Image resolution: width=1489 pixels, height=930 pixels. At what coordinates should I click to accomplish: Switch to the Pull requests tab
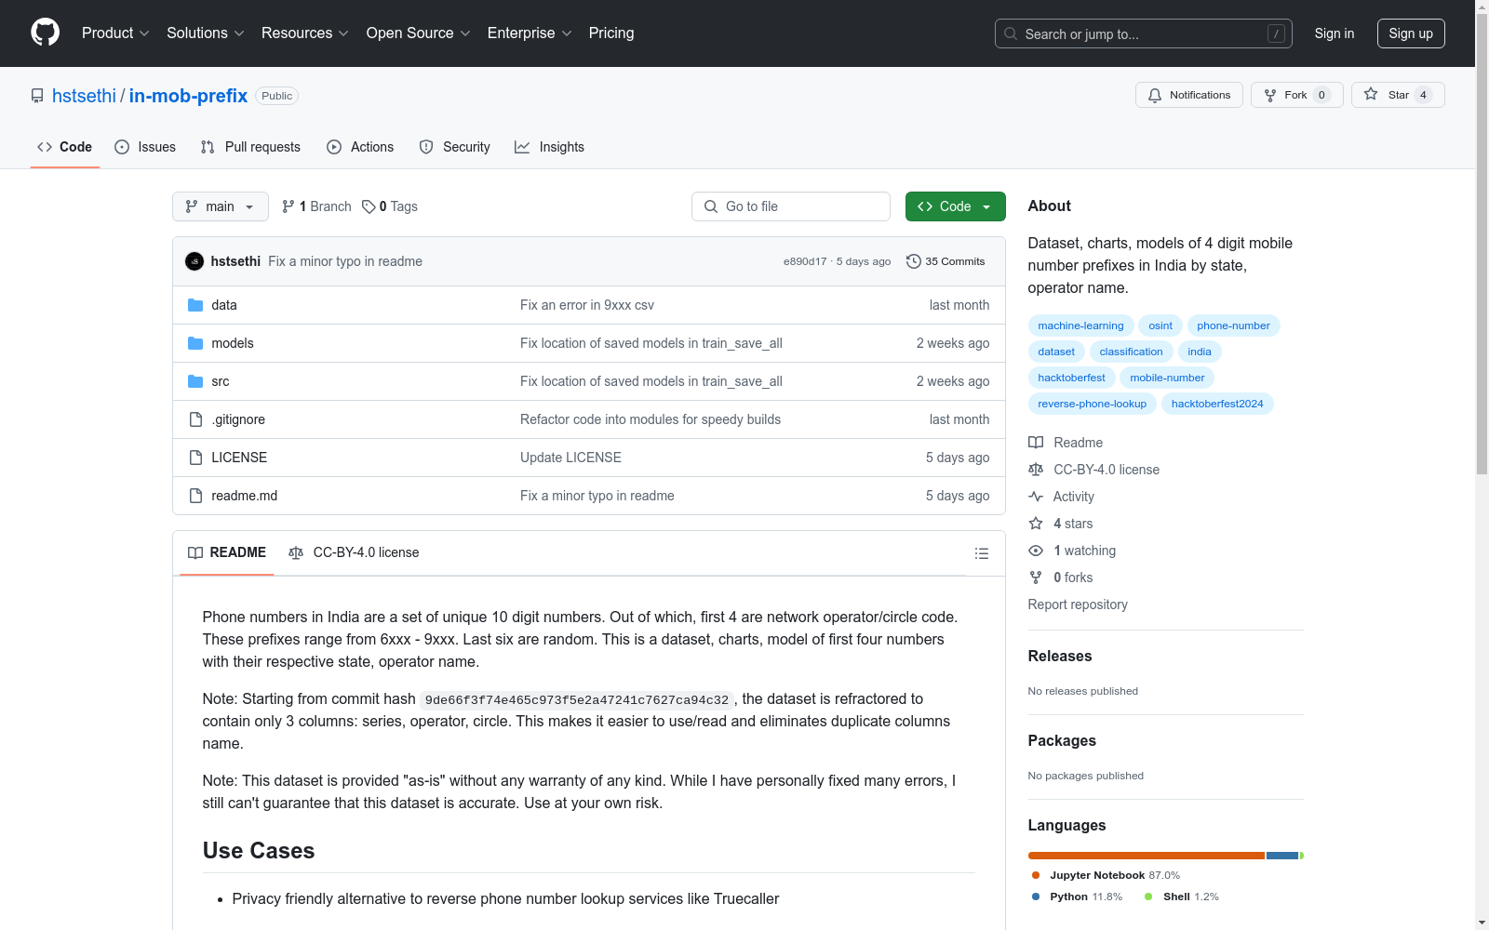pyautogui.click(x=251, y=147)
